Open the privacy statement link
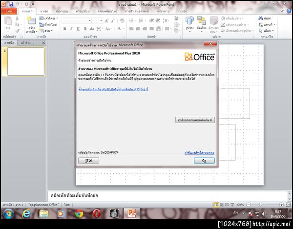The height and width of the screenshot is (229, 293). 199,153
